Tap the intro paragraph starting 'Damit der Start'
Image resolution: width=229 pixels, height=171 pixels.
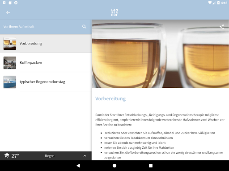tap(160, 120)
